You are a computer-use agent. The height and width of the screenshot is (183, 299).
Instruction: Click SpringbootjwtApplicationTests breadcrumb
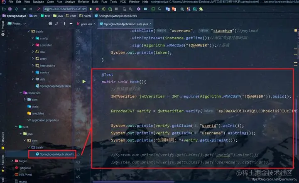click(116, 16)
